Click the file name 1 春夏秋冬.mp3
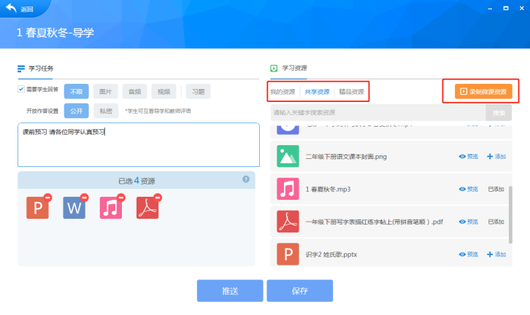This screenshot has width=530, height=315. [x=329, y=189]
